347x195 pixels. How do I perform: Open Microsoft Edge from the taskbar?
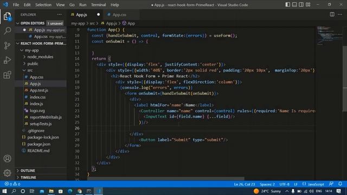pos(70,191)
